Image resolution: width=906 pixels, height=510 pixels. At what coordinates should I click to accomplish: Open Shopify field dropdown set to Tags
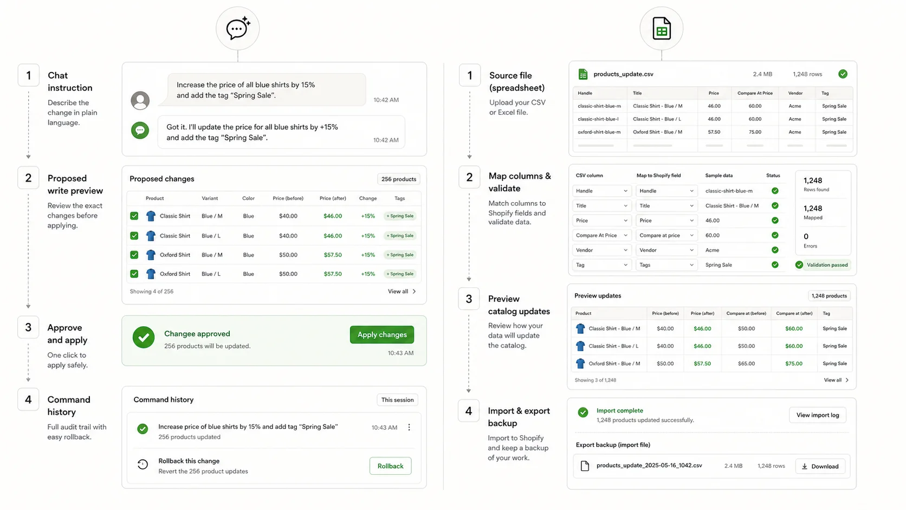click(666, 265)
